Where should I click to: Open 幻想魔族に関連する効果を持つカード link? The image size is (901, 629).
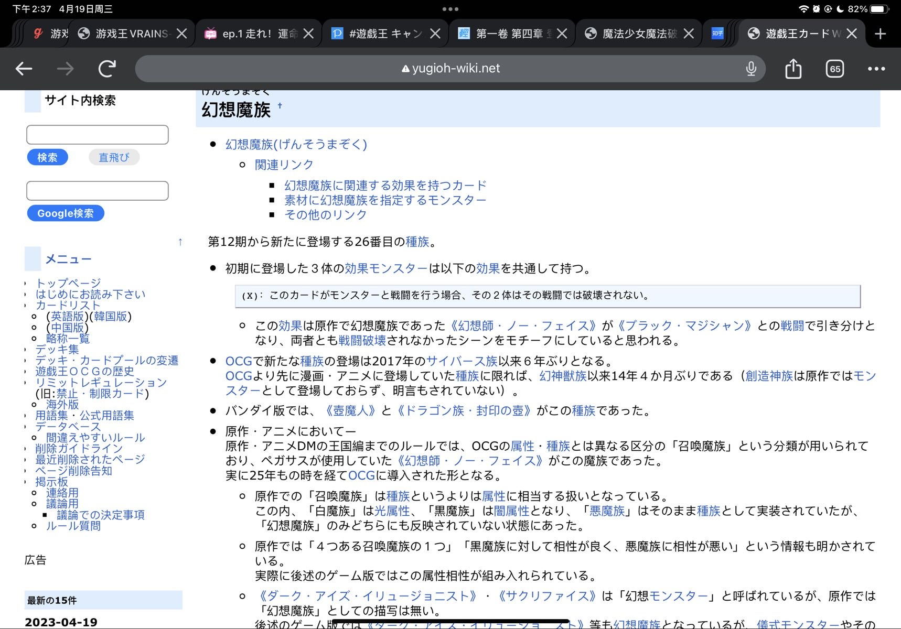click(x=385, y=185)
